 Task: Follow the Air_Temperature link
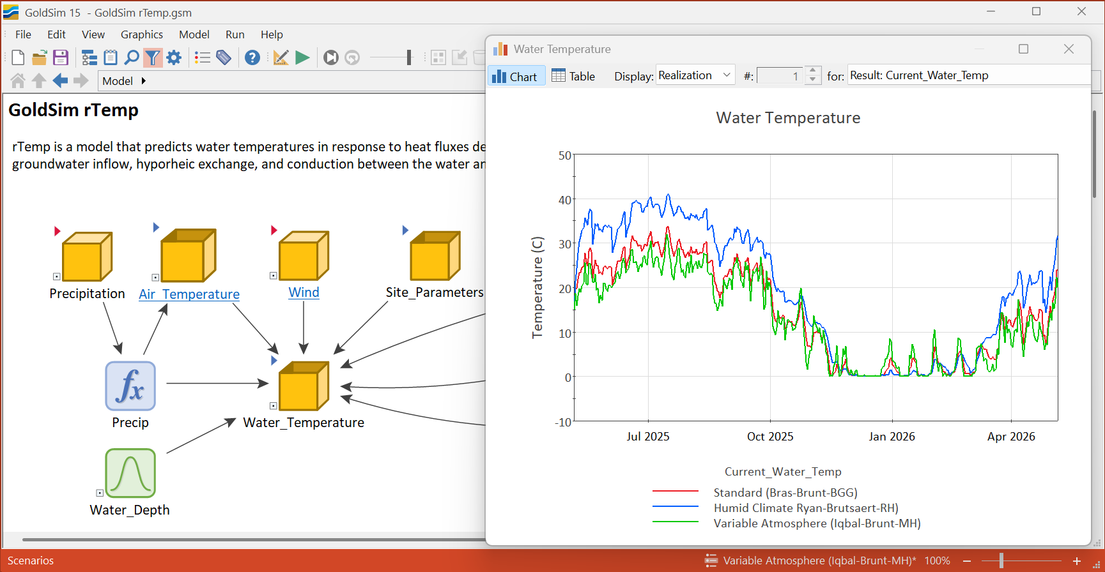pyautogui.click(x=189, y=294)
